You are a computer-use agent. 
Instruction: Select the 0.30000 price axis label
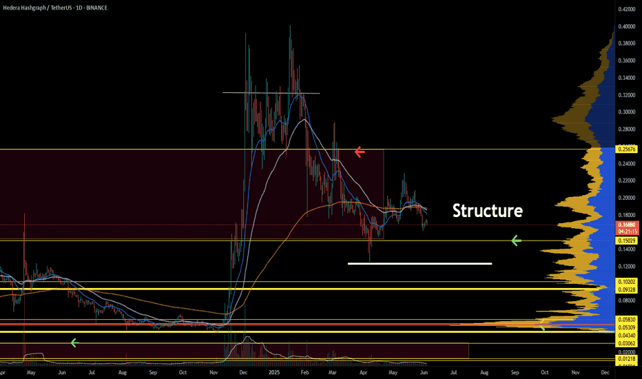(626, 112)
